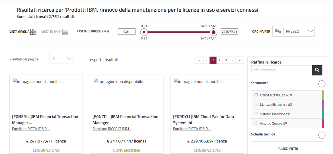Click E0NZPLL product image placeholder
333x154 pixels.
pos(118,81)
